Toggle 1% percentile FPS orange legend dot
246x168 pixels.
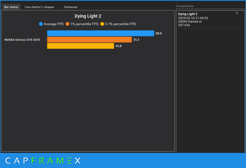pos(67,24)
